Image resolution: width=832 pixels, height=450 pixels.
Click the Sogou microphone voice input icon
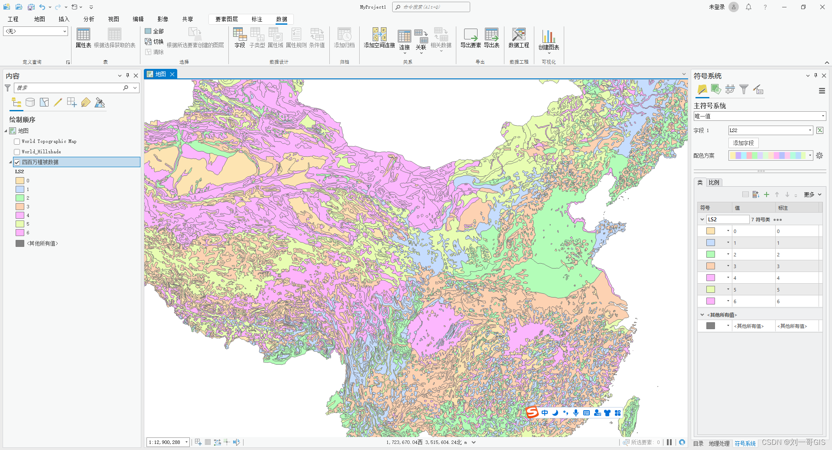(x=576, y=413)
